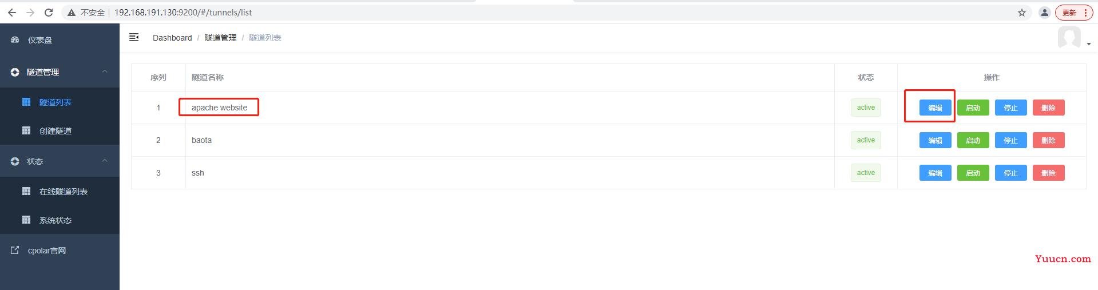The height and width of the screenshot is (290, 1098).
Task: Toggle the sidebar hamburger menu icon
Action: click(x=134, y=37)
